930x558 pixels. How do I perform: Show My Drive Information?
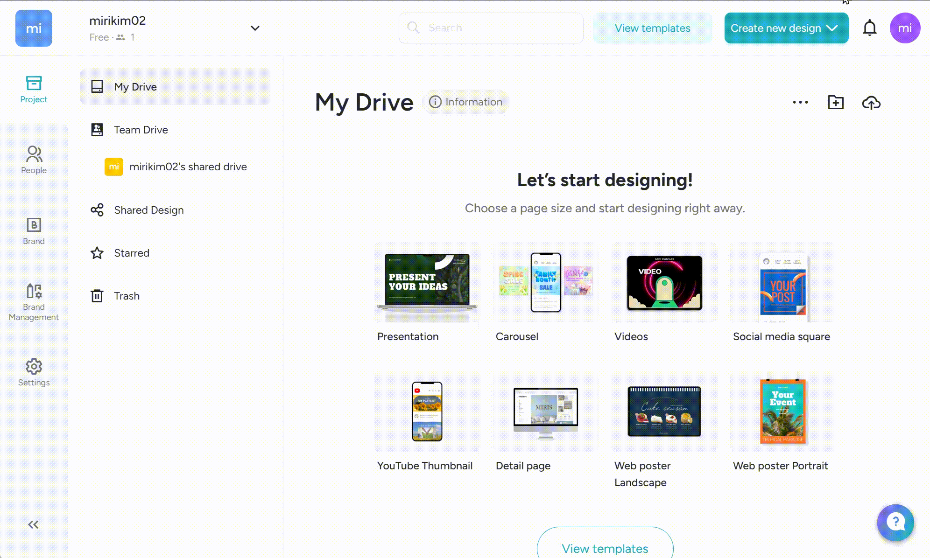[x=466, y=102]
